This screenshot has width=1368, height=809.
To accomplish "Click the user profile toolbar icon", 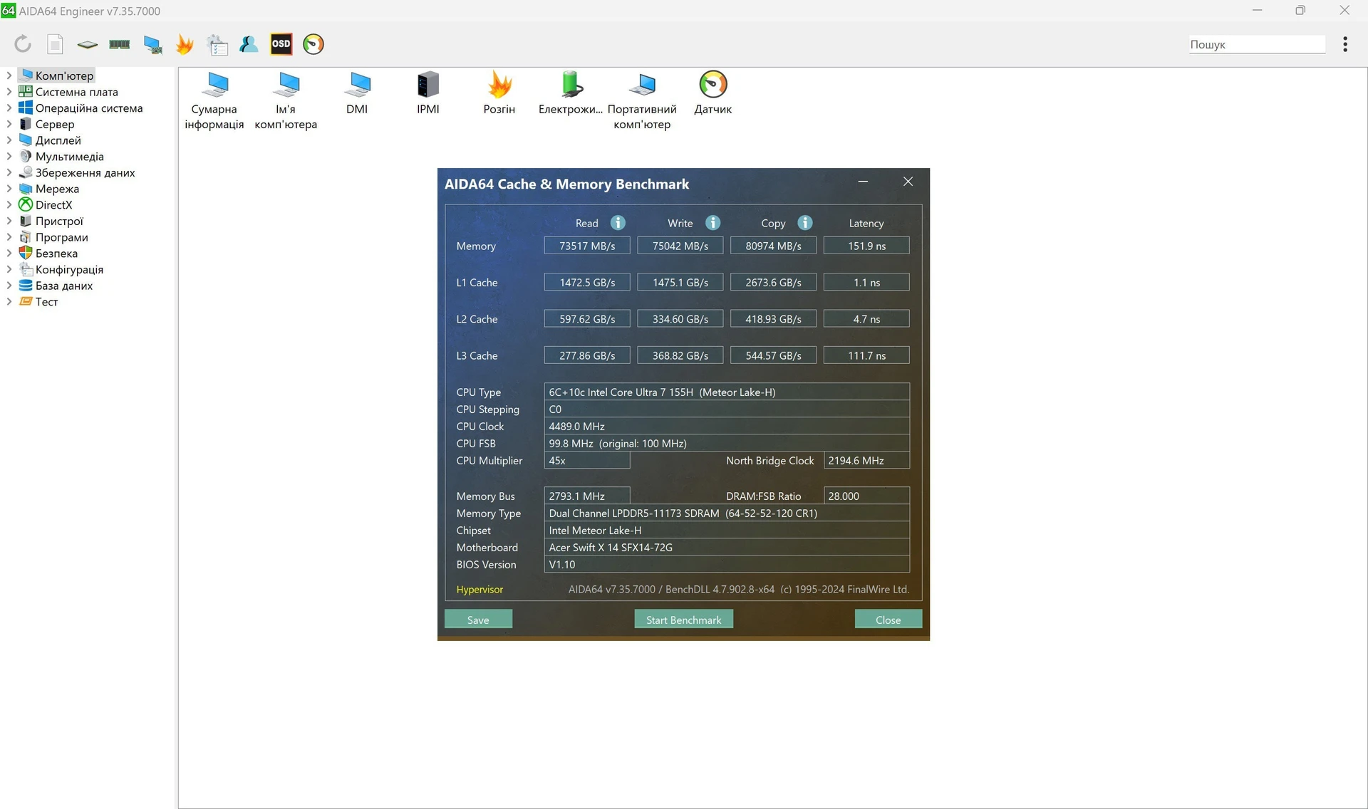I will coord(249,44).
